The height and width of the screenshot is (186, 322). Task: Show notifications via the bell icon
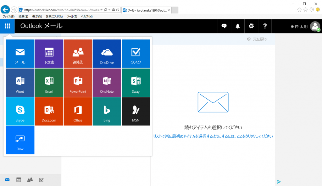(238, 26)
